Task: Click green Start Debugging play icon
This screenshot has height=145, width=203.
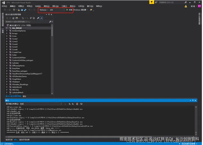Action: [x=67, y=10]
